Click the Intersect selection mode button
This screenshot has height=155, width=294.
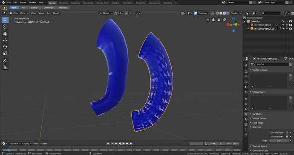coord(63,8)
